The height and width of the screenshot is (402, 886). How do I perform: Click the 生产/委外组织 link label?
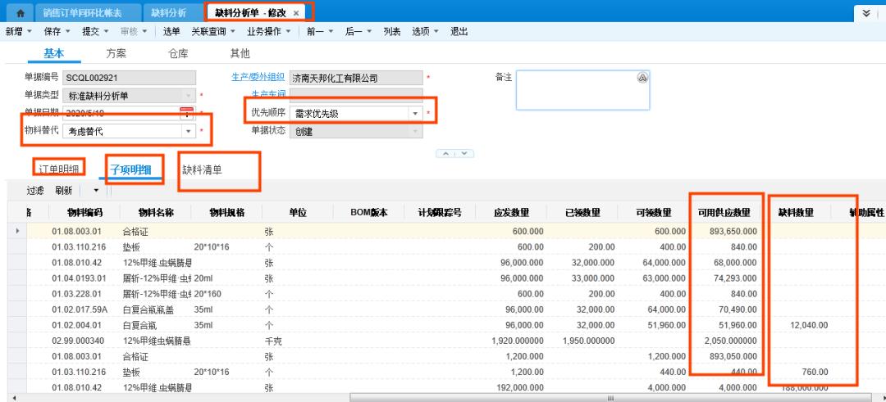pos(258,77)
